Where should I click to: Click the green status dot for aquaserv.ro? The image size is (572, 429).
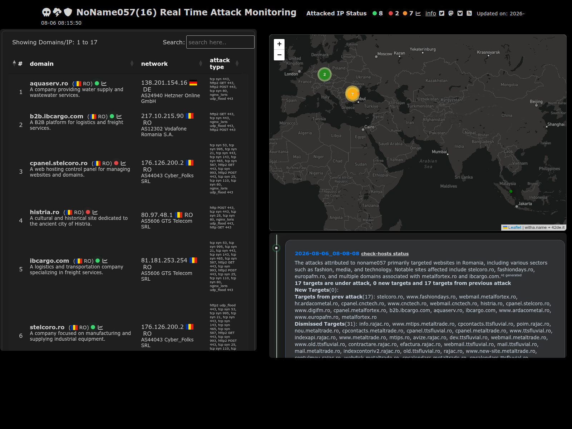(97, 83)
